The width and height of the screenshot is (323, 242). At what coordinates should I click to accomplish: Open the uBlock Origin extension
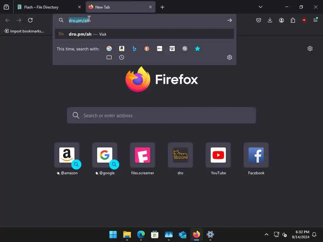point(304,20)
